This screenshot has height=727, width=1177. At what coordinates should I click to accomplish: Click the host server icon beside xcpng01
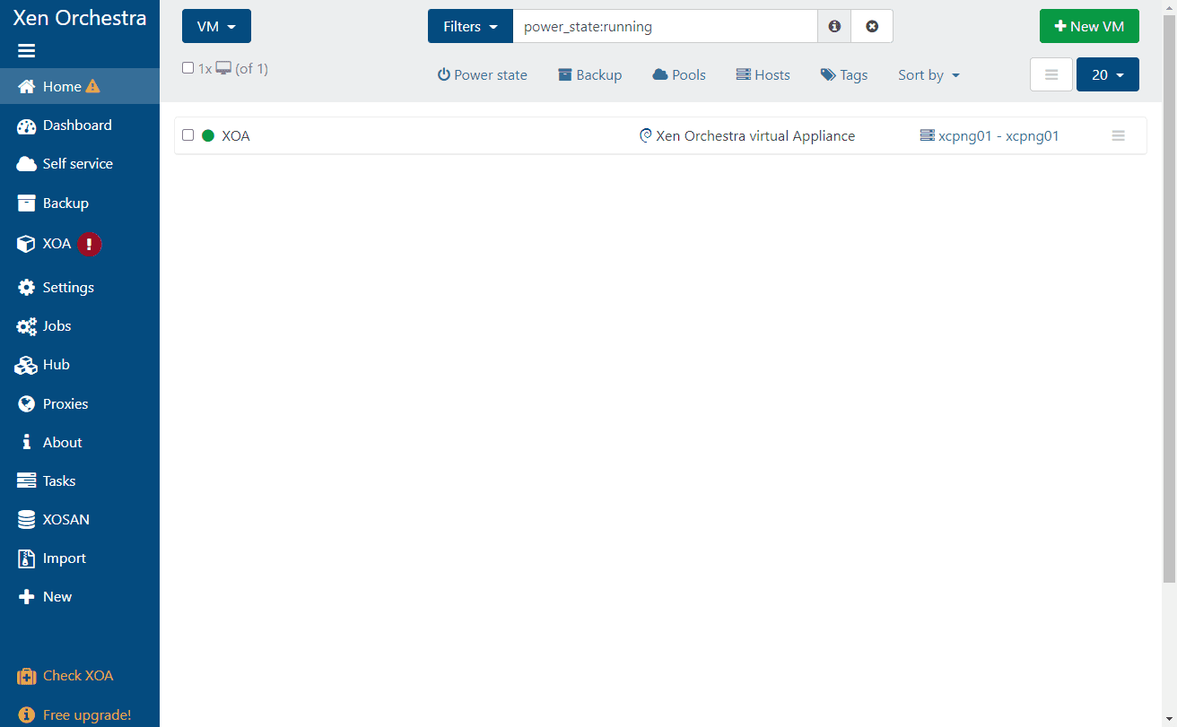point(928,136)
